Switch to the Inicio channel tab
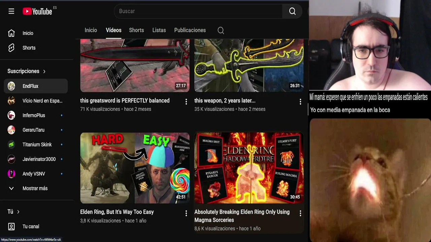The height and width of the screenshot is (242, 431). [x=91, y=30]
